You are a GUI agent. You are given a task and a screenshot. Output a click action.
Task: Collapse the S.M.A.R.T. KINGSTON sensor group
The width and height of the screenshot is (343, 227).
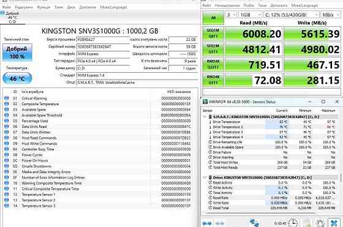pyautogui.click(x=205, y=117)
